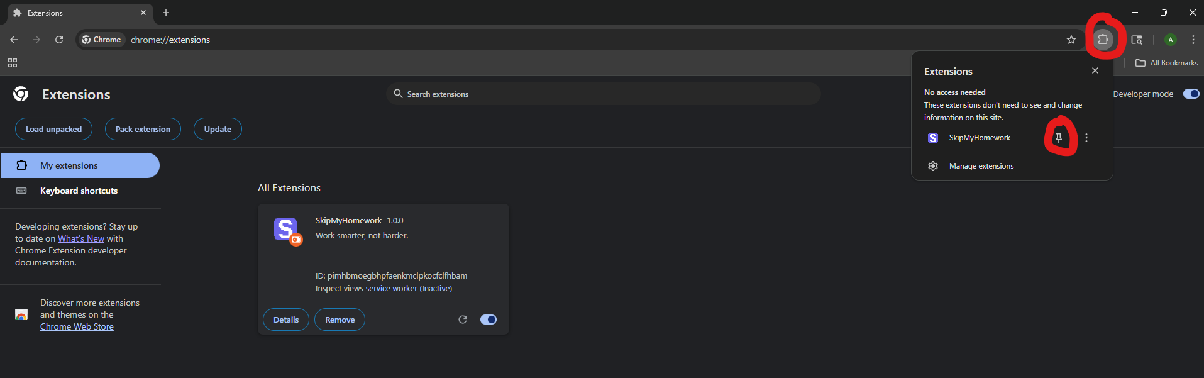This screenshot has width=1204, height=378.
Task: Open the What's New link
Action: 81,238
